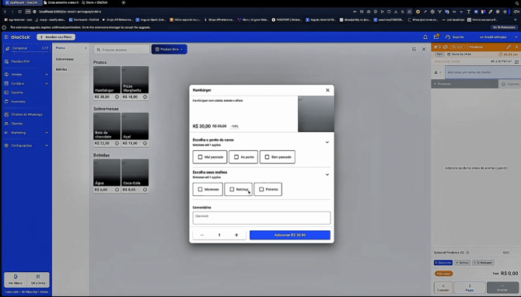Click the Pagar button

[x=470, y=288]
